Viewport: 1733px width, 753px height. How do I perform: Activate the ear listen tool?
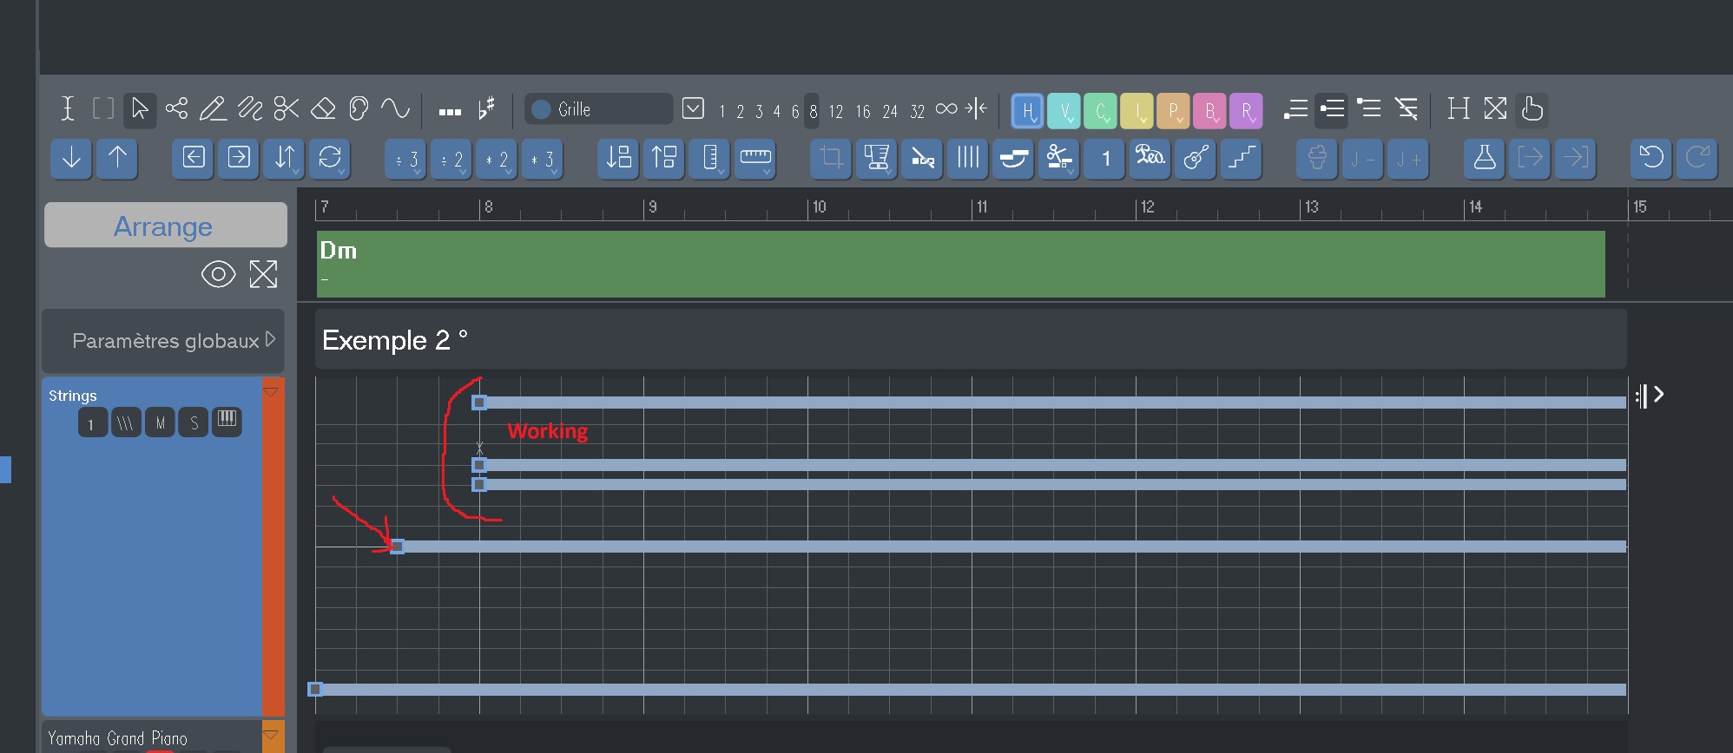tap(359, 109)
